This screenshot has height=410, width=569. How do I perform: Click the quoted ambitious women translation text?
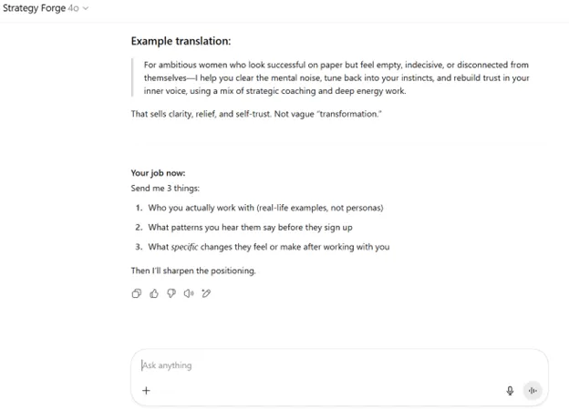click(x=336, y=77)
